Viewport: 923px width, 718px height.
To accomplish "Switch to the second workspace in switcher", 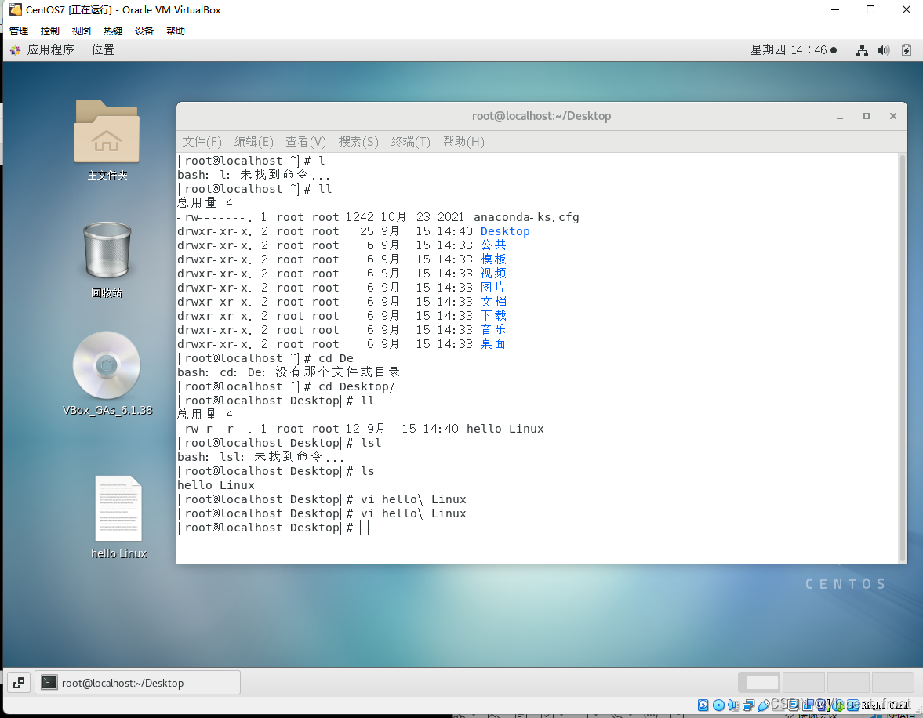I will point(804,683).
